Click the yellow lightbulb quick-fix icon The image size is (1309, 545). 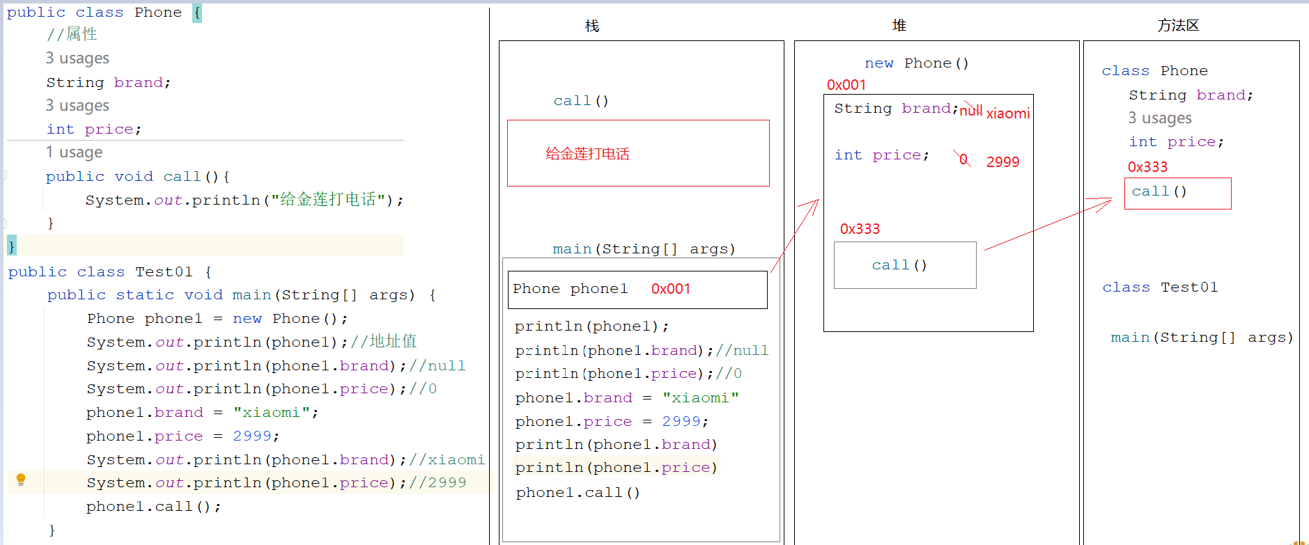tap(21, 480)
